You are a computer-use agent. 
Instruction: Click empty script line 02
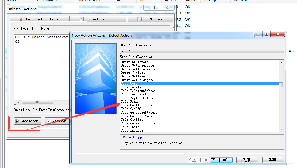17,42
